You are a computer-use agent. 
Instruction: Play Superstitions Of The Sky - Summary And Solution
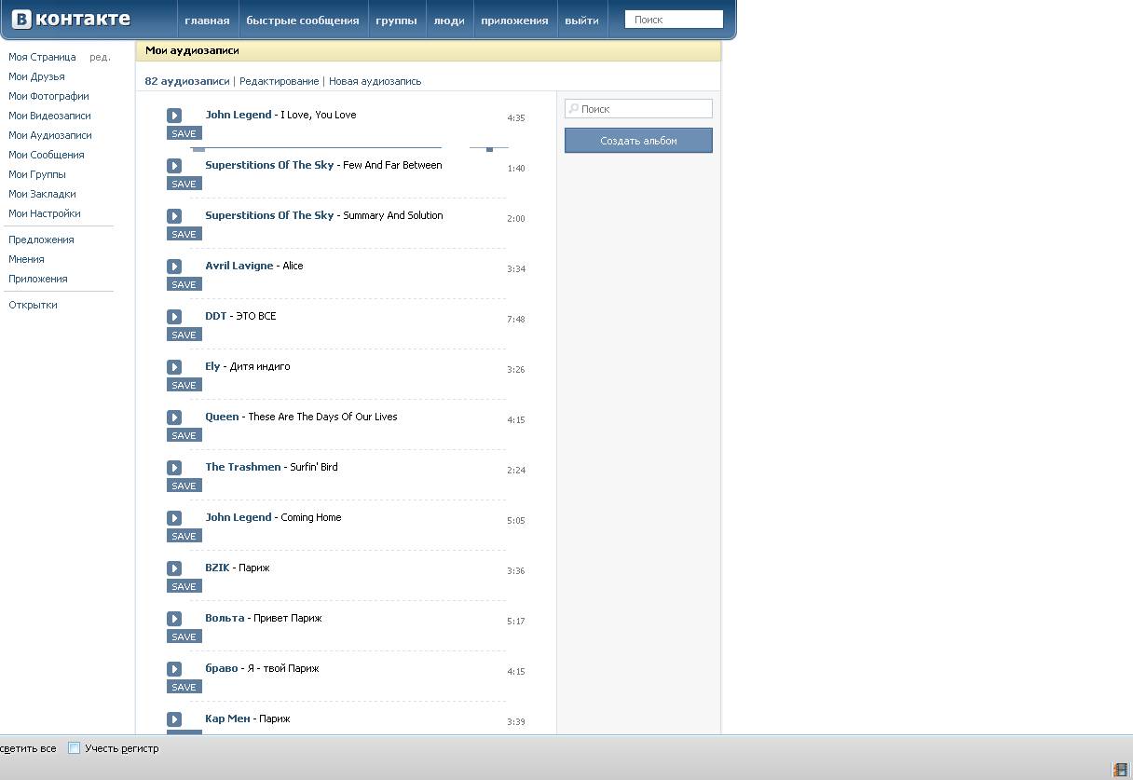point(174,216)
